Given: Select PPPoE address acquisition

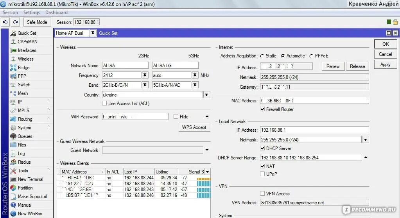Looking at the screenshot, I should [x=311, y=56].
